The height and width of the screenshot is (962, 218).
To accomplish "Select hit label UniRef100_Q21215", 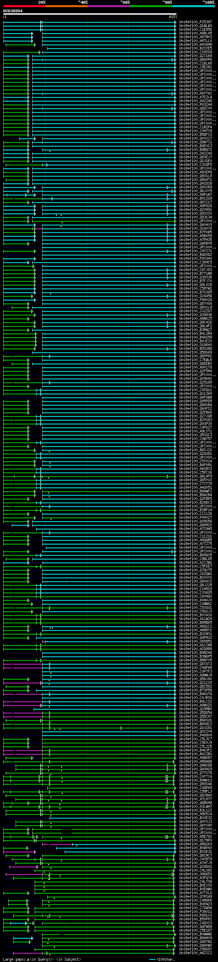I will click(x=196, y=683).
